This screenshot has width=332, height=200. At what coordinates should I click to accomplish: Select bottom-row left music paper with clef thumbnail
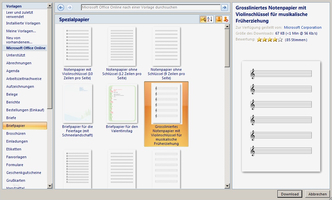(77, 169)
